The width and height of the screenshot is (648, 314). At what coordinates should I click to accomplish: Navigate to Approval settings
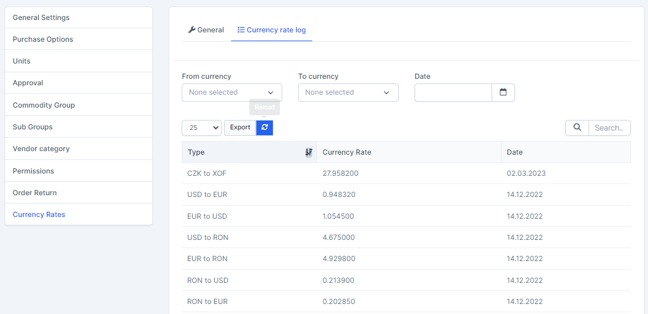click(x=28, y=83)
